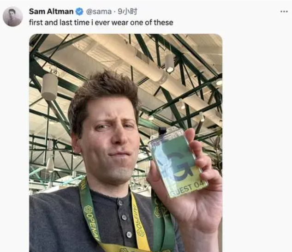Click the OpenAI logo on the green lanyard
Screen dimensions: 292x252
(88, 209)
